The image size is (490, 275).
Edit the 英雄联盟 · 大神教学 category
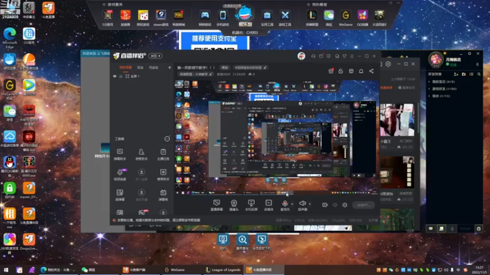(x=195, y=74)
